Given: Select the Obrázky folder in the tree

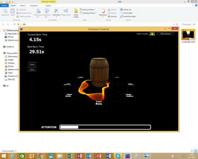Looking at the screenshot, I should (x=9, y=63).
